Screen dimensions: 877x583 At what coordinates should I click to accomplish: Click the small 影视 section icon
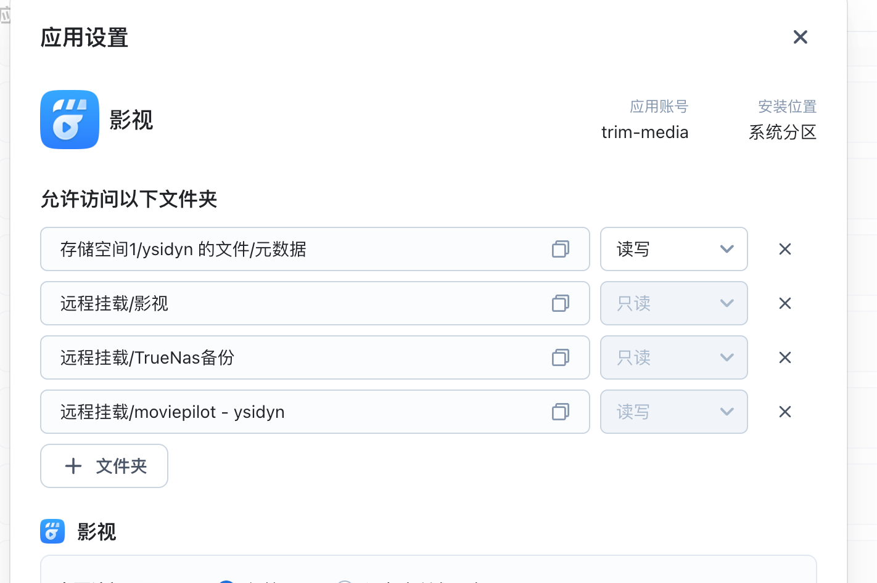tap(52, 531)
